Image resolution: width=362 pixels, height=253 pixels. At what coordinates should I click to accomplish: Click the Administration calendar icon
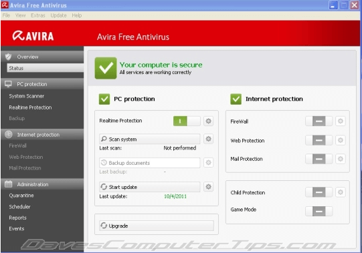click(x=9, y=184)
